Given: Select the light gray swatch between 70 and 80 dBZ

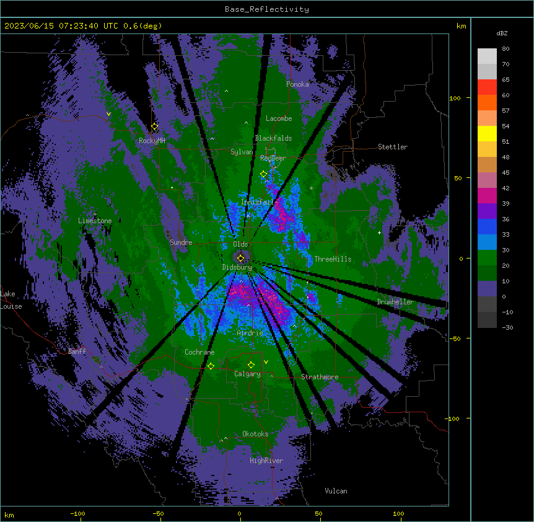Looking at the screenshot, I should click(487, 56).
